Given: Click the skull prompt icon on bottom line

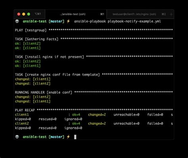Looking at the screenshot, I should click(17, 137).
